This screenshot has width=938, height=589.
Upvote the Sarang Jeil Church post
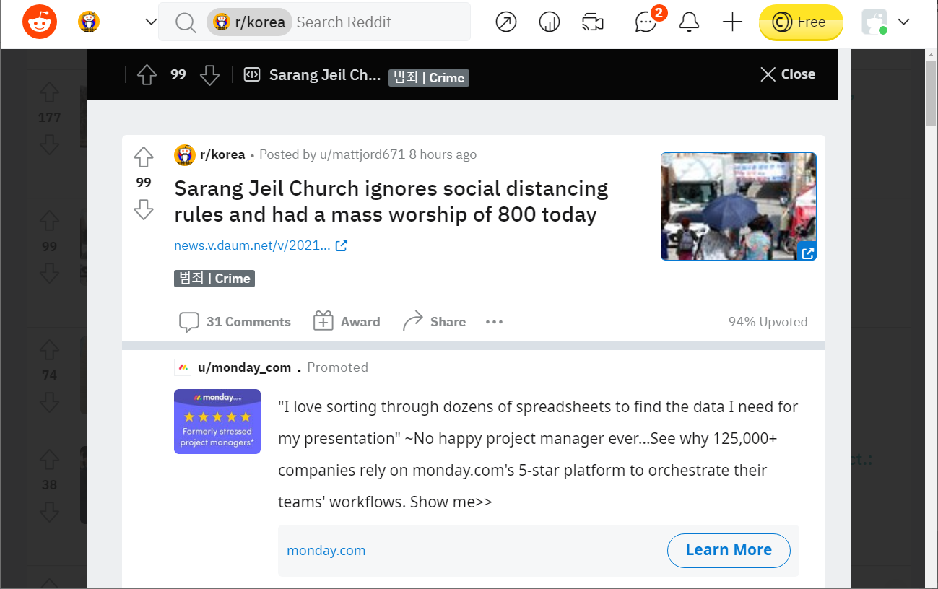(x=144, y=157)
